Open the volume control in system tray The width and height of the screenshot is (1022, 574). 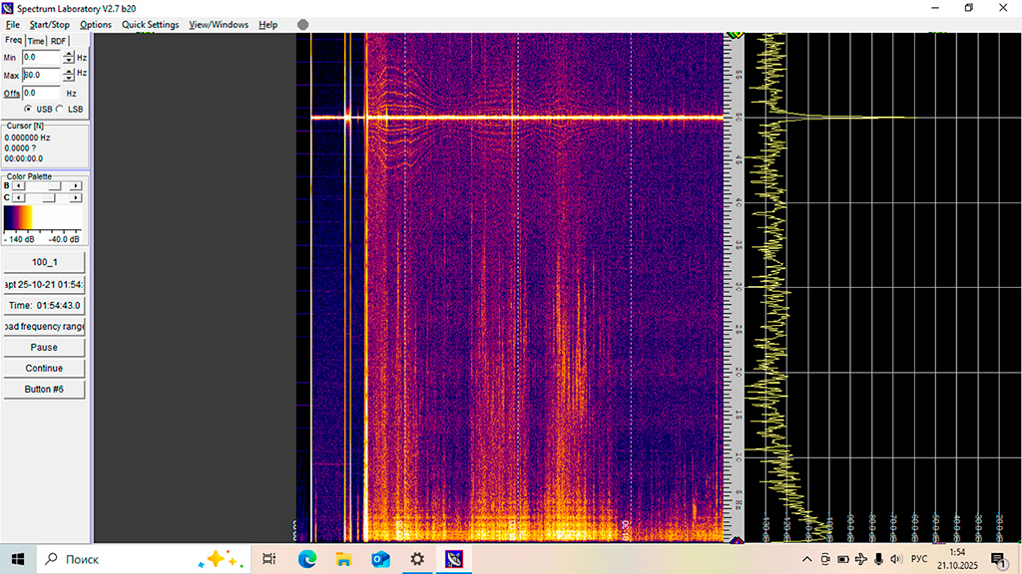tap(897, 558)
